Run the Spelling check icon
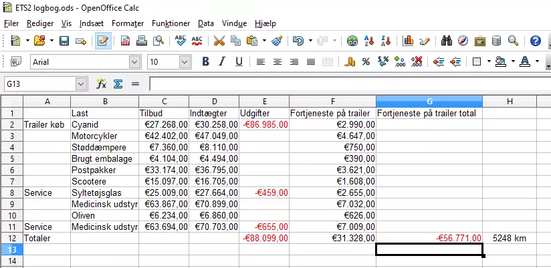The width and height of the screenshot is (551, 268). click(x=181, y=41)
